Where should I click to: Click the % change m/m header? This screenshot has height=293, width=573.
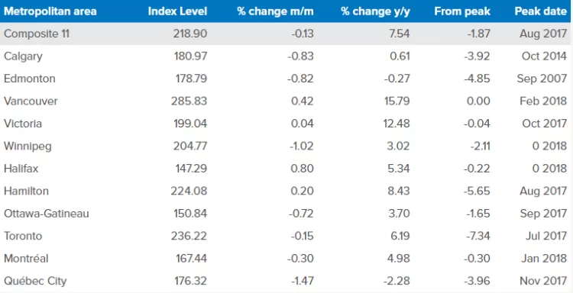[275, 11]
